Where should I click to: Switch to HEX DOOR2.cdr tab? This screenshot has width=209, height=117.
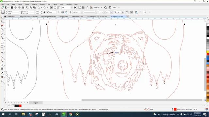pyautogui.click(x=78, y=17)
